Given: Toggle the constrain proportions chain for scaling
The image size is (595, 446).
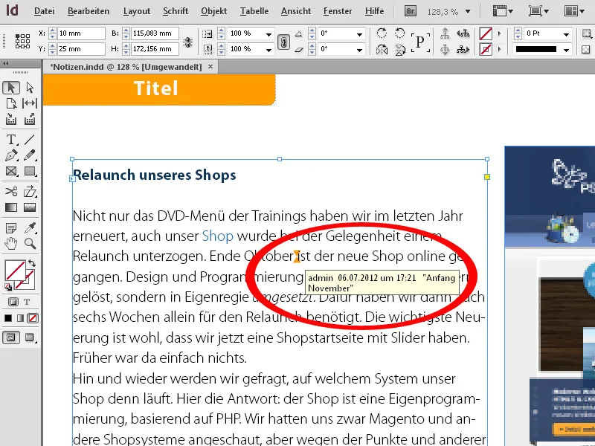Looking at the screenshot, I should point(283,42).
